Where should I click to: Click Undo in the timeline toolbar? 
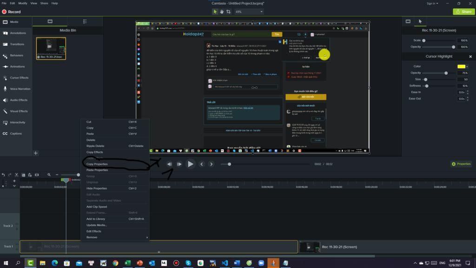[x=3, y=175]
